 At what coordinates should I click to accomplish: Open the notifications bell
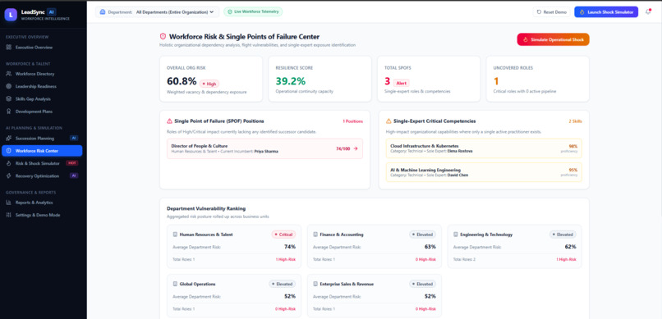[x=648, y=11]
